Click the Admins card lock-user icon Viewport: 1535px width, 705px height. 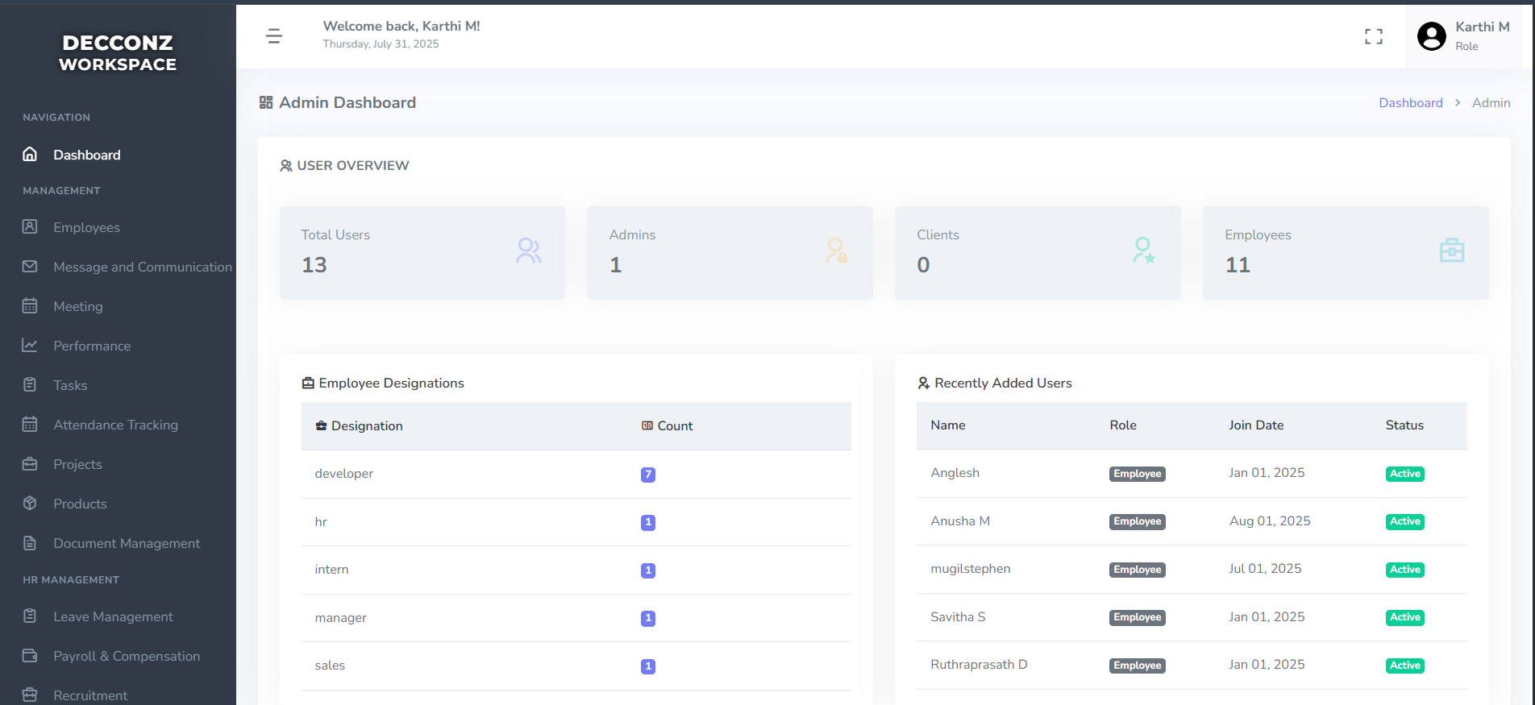837,251
